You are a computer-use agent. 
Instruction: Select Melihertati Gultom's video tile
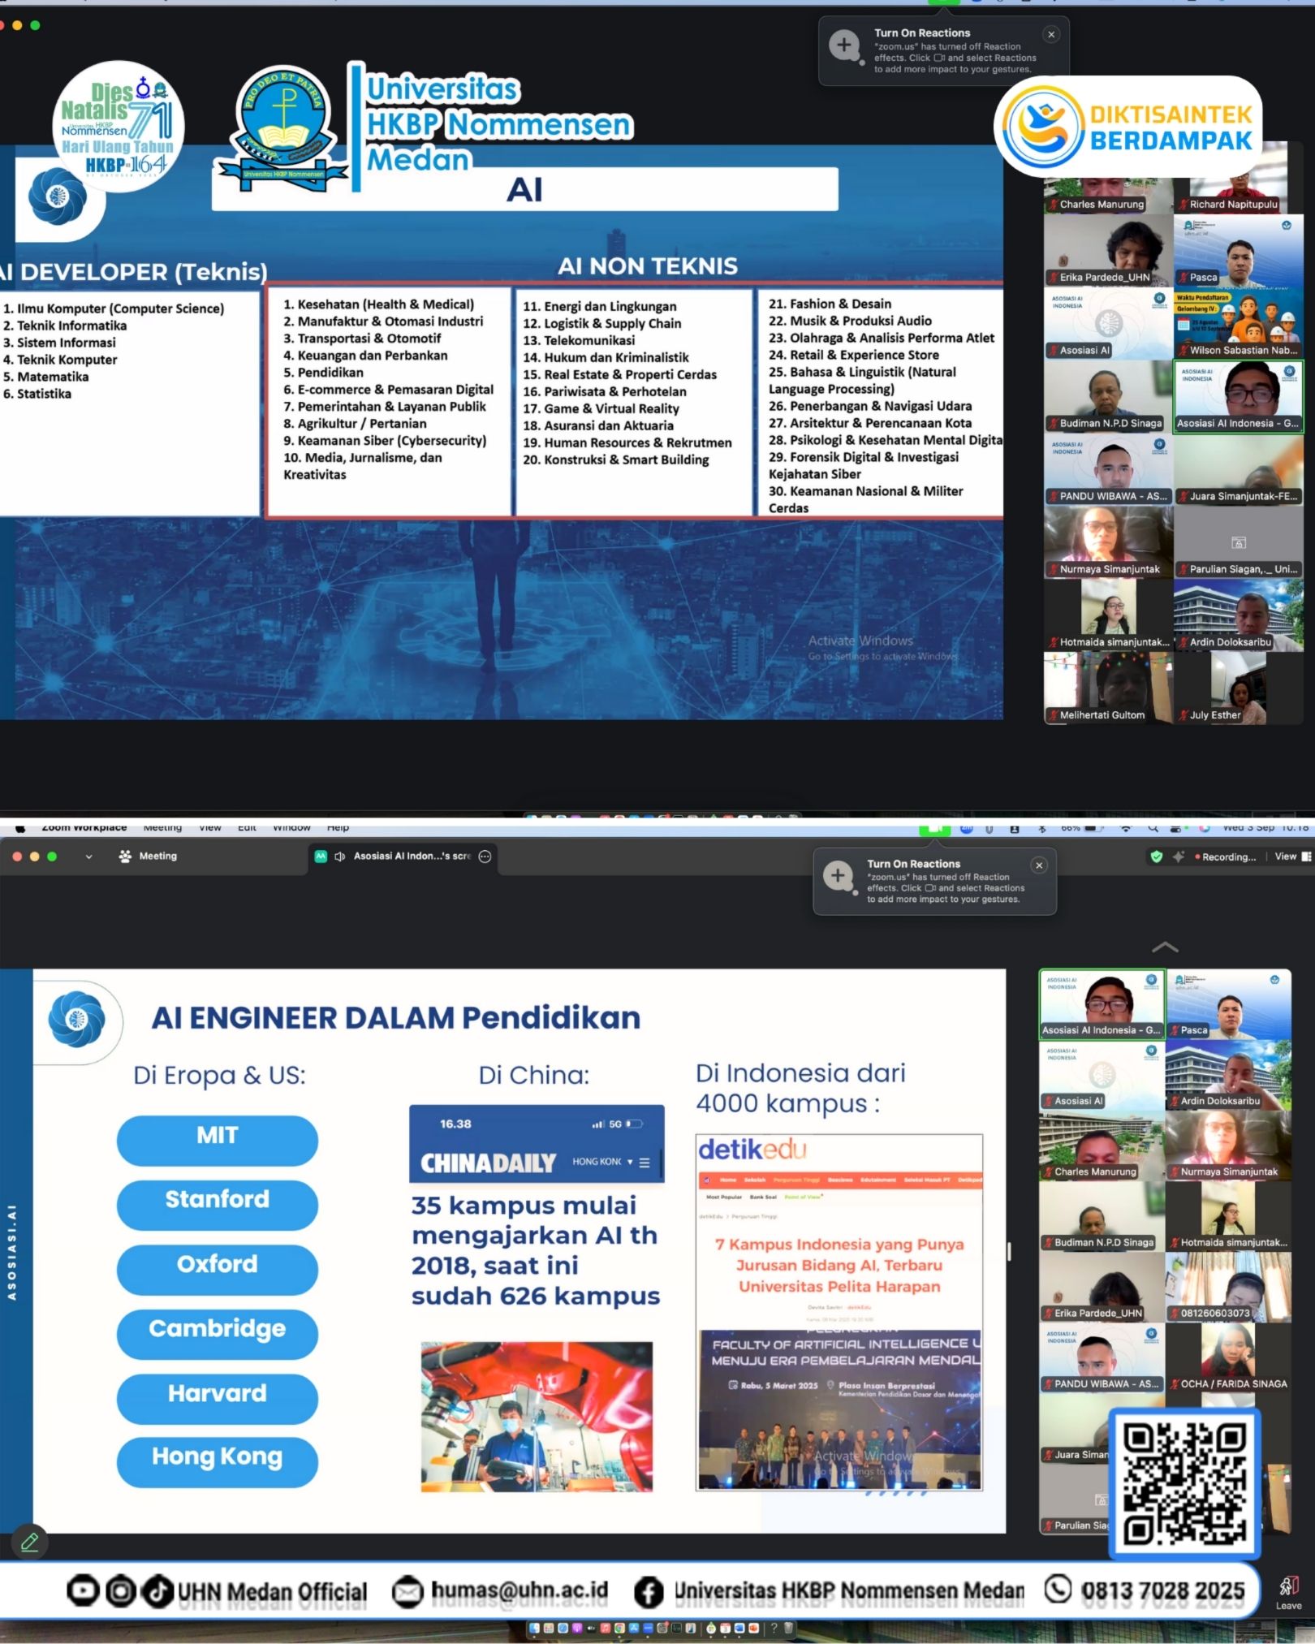coord(1108,688)
